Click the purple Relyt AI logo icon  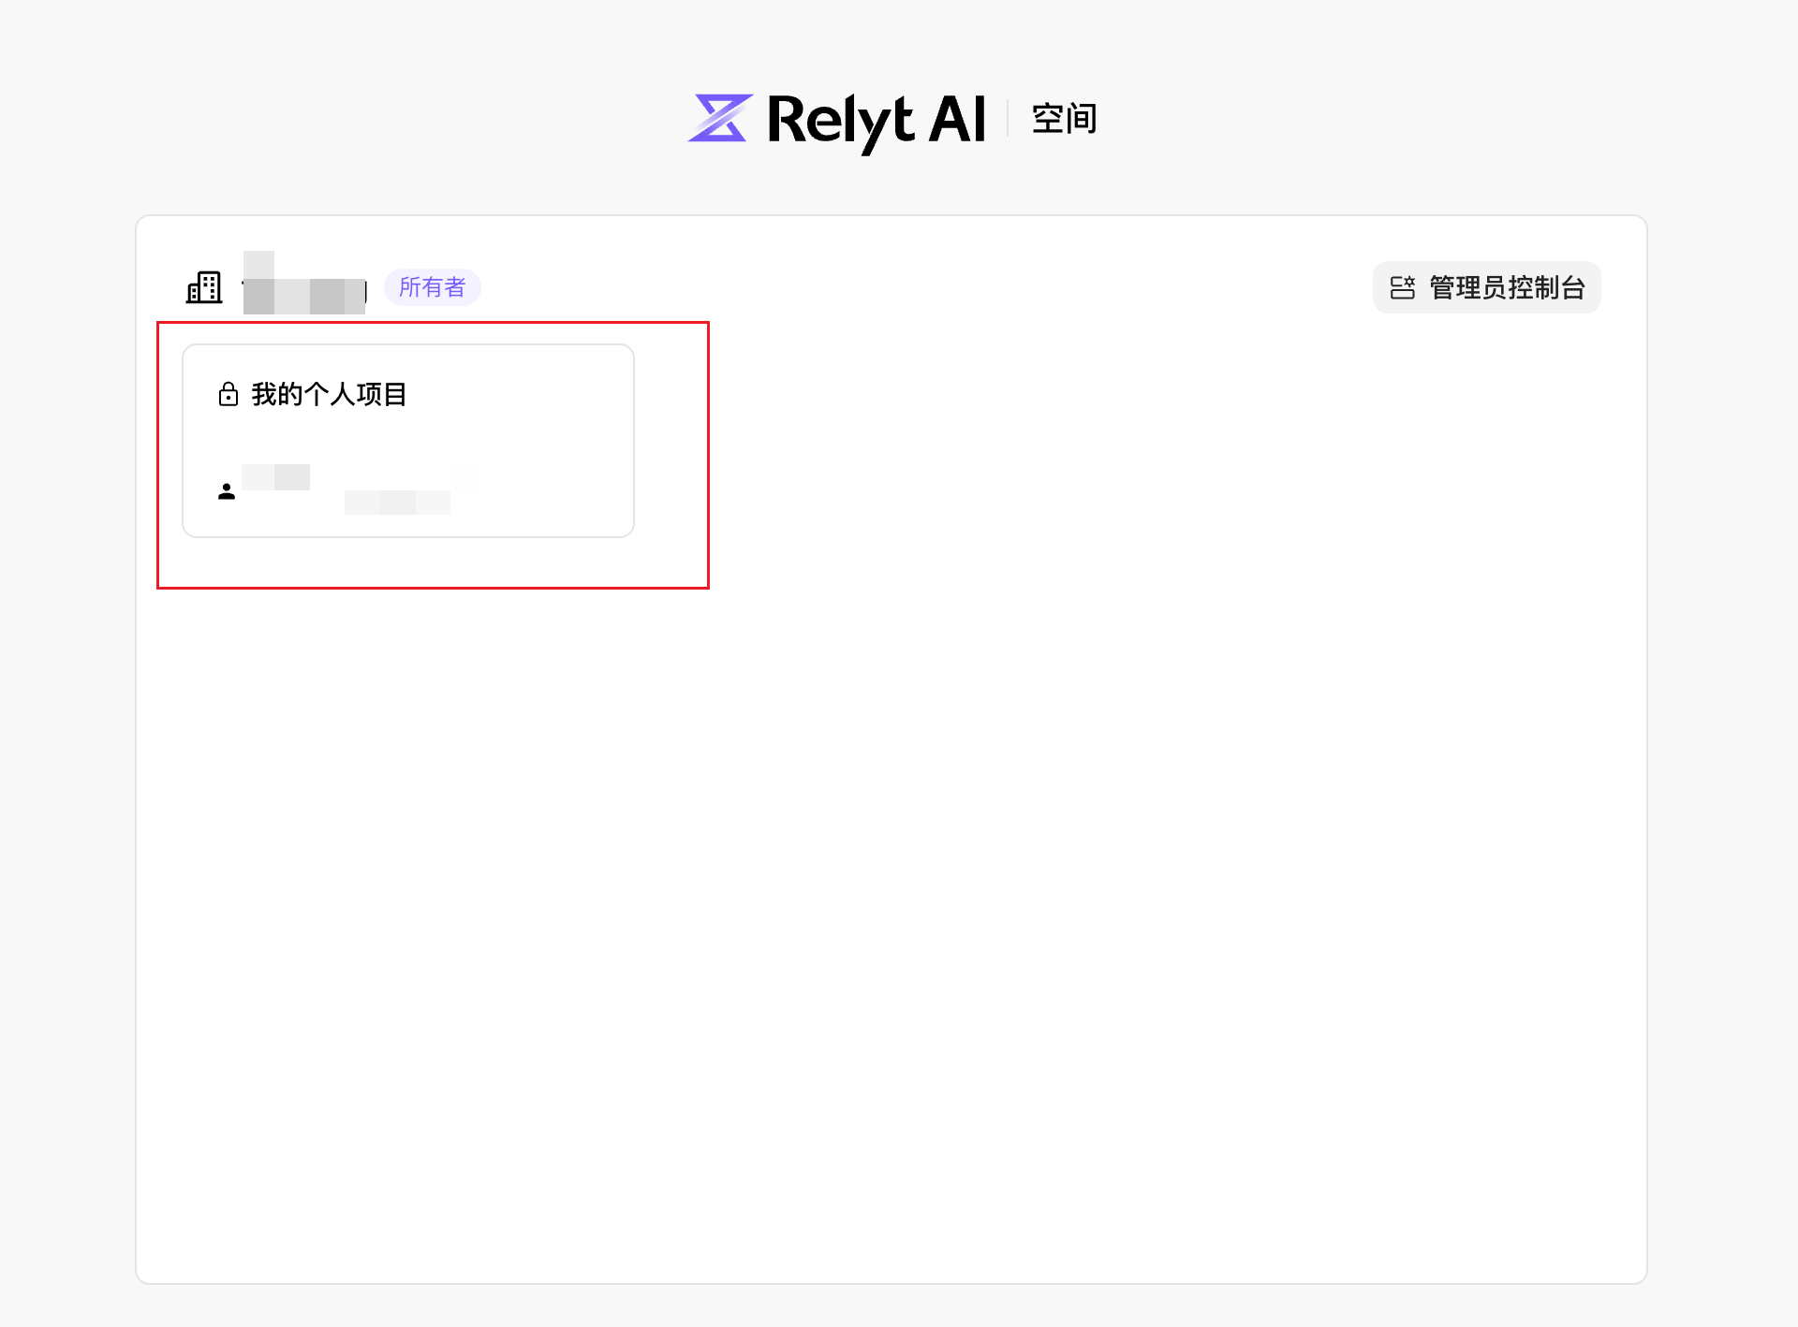coord(719,119)
